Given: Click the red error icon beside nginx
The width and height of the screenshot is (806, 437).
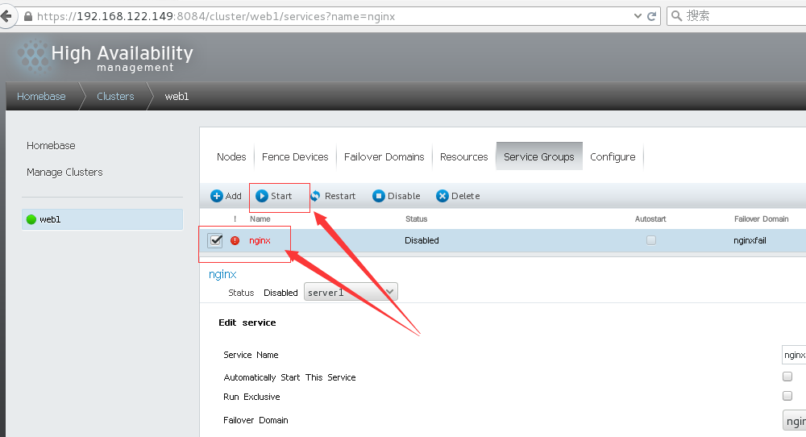Looking at the screenshot, I should pos(235,240).
